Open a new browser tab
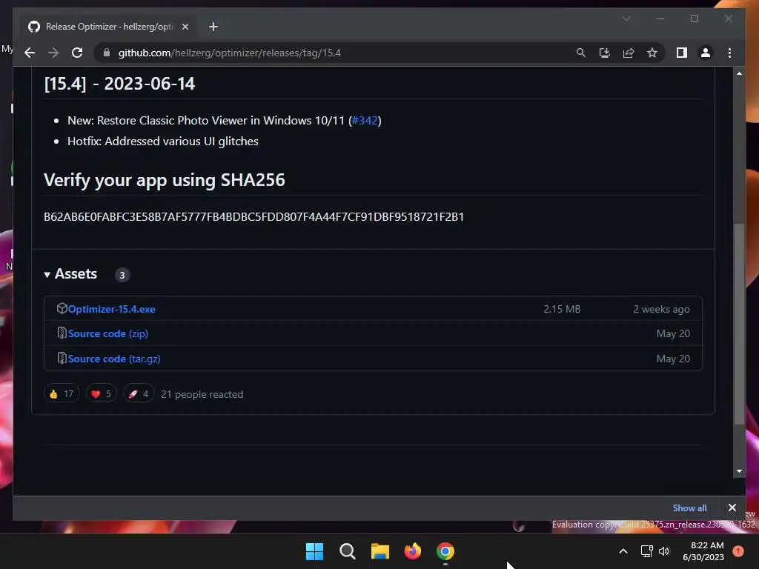The image size is (759, 569). coord(213,27)
